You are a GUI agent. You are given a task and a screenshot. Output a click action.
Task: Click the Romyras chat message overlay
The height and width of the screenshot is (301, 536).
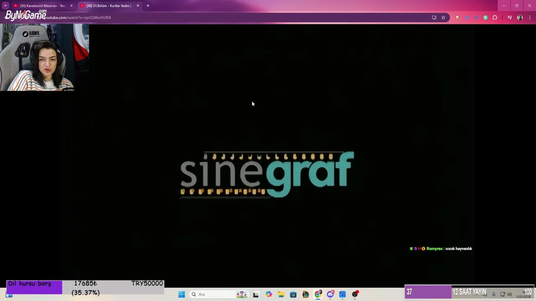coord(441,249)
